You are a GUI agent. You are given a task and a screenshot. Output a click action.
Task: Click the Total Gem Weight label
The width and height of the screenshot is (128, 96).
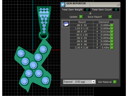click(x=72, y=10)
